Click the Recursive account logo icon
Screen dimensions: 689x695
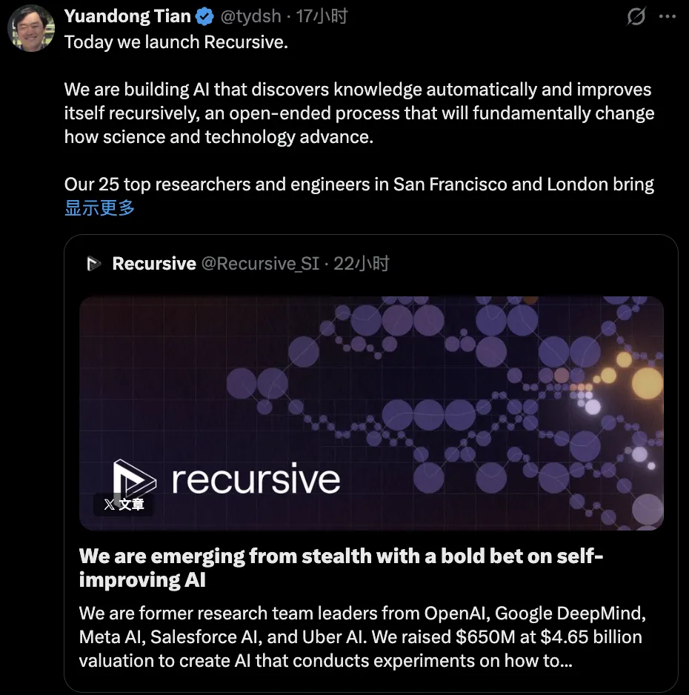(93, 264)
